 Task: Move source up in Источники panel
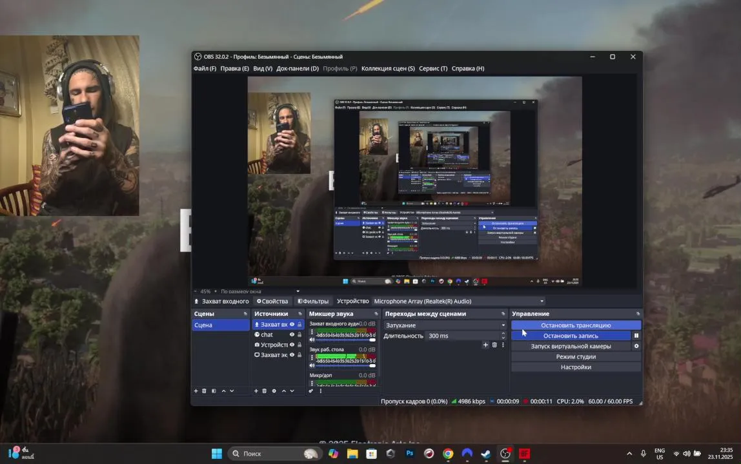284,391
